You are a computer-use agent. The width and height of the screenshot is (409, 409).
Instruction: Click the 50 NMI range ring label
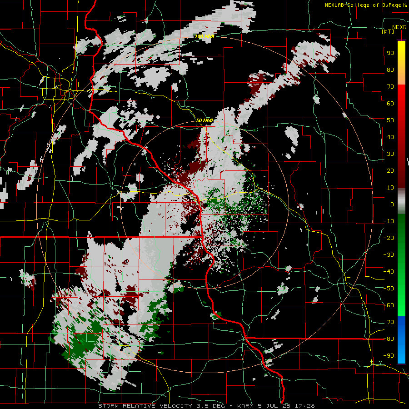pyautogui.click(x=204, y=120)
